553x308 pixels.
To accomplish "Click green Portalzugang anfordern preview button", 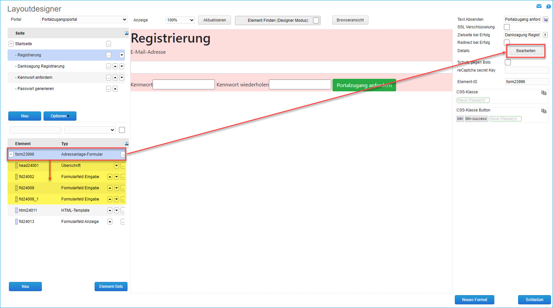I will pos(364,85).
